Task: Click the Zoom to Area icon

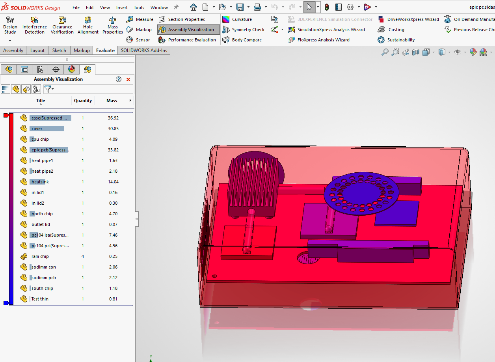Action: click(x=395, y=52)
